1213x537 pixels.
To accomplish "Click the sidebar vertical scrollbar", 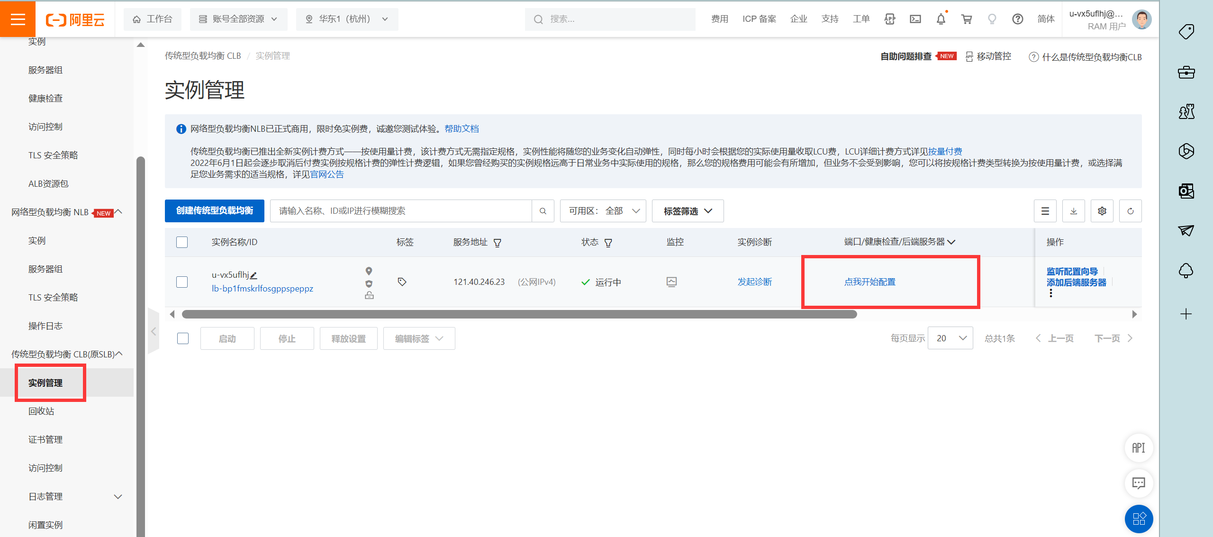I will 141,346.
